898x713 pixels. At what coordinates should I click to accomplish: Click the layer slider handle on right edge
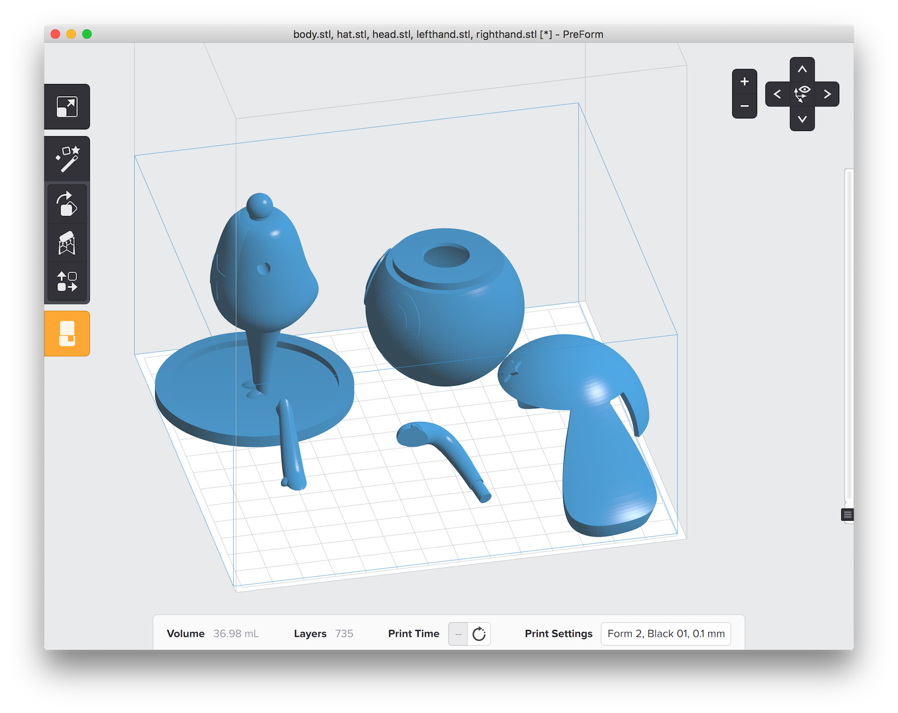point(847,515)
